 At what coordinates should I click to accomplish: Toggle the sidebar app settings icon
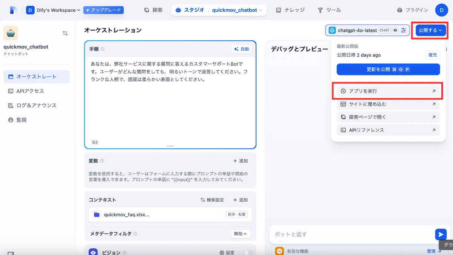[65, 33]
